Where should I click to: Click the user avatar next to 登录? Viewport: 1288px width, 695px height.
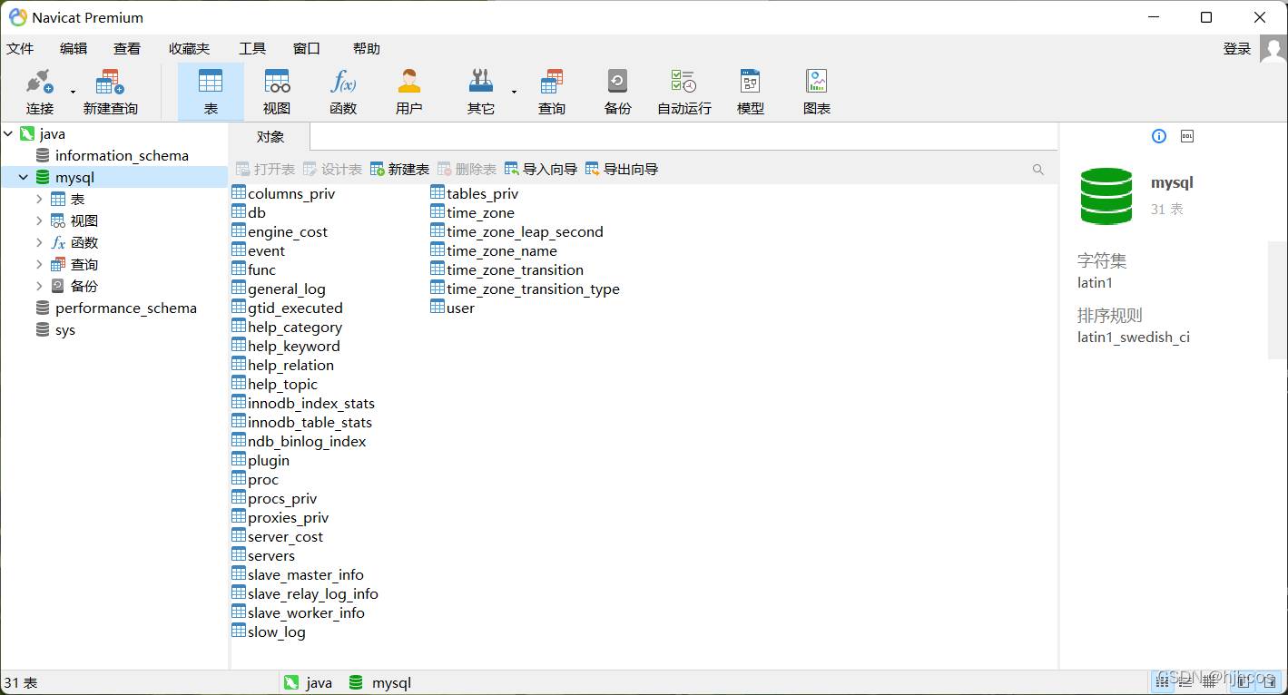pyautogui.click(x=1273, y=49)
